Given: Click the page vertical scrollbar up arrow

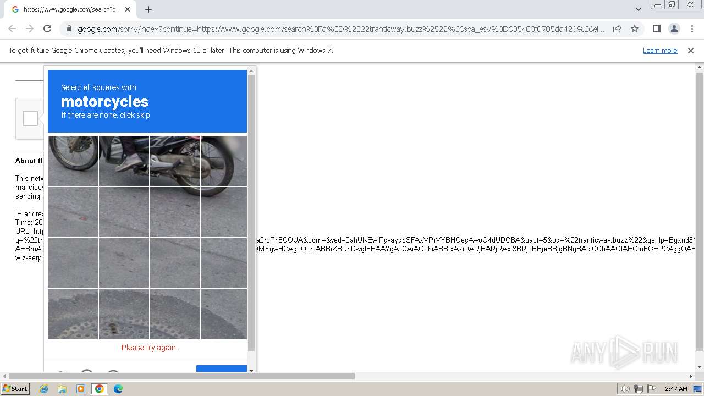Looking at the screenshot, I should point(700,68).
